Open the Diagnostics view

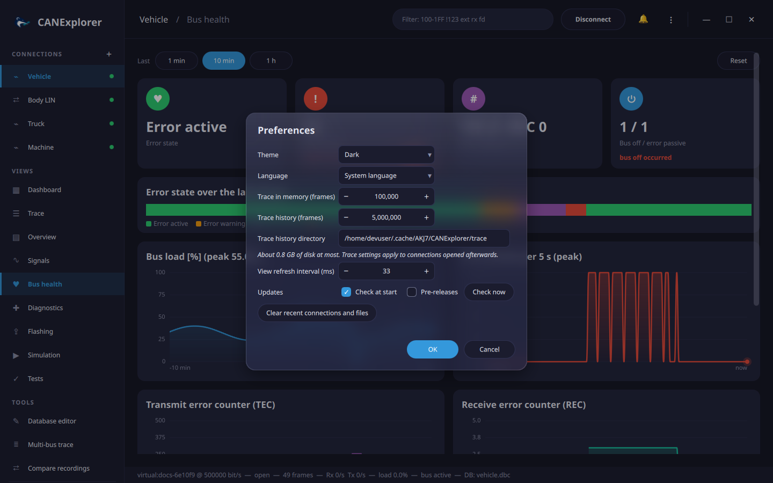pyautogui.click(x=62, y=308)
